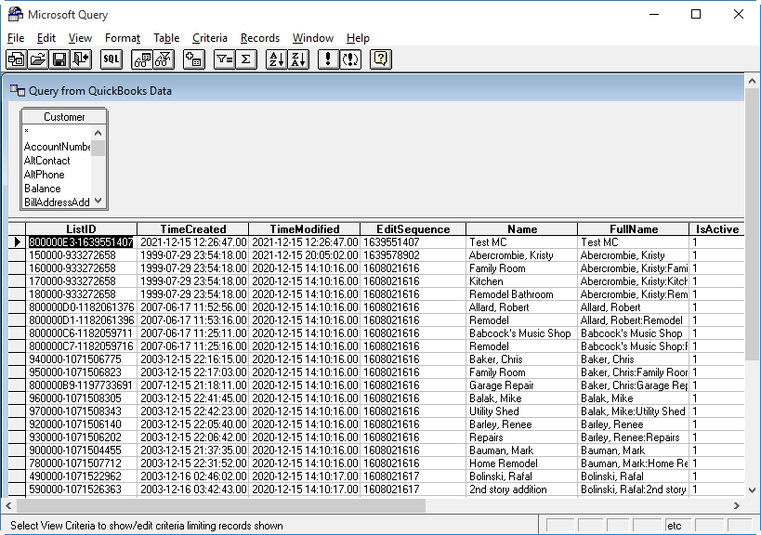This screenshot has width=761, height=535.
Task: Click the Query Now exclamation icon
Action: 328,59
